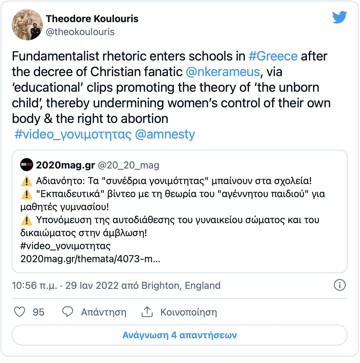Open Theodore Koulouris profile picture
The height and width of the screenshot is (363, 360).
pos(27,25)
